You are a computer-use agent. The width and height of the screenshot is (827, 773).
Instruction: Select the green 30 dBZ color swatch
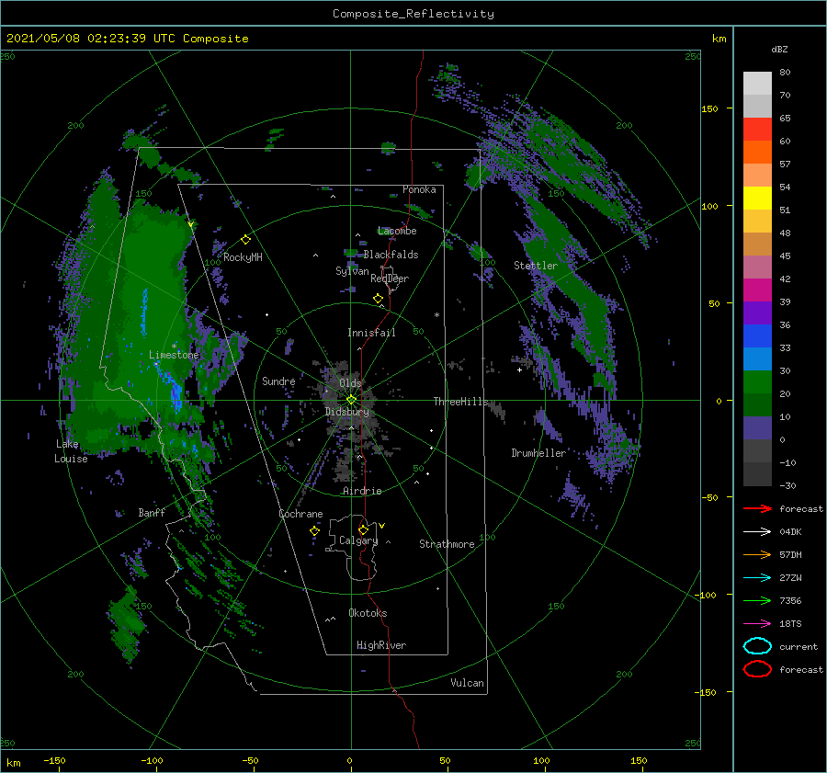(x=757, y=381)
